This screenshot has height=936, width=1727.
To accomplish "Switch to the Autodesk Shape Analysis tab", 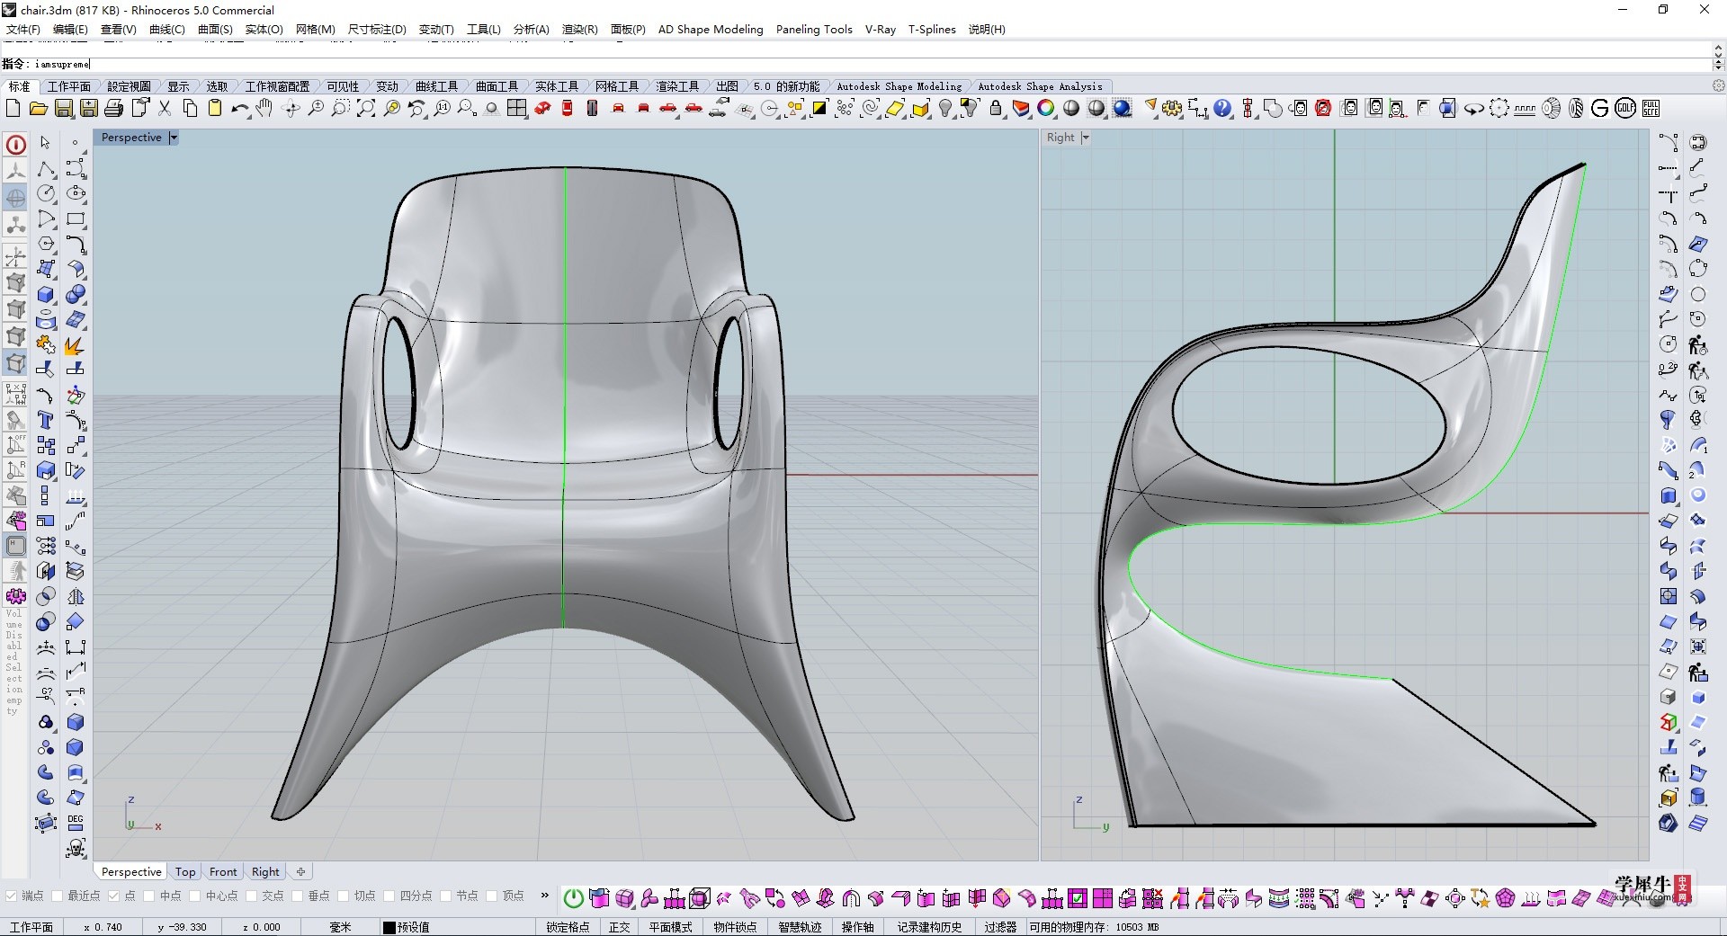I will (1040, 86).
